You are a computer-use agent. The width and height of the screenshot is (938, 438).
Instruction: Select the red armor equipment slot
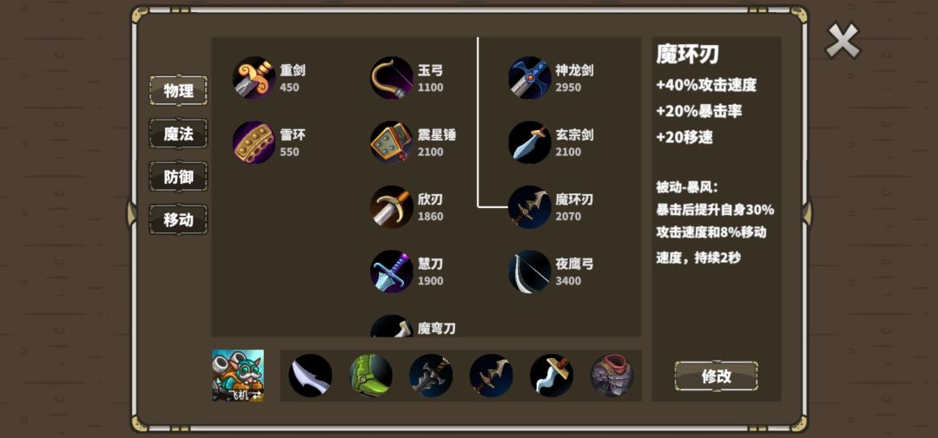[612, 376]
